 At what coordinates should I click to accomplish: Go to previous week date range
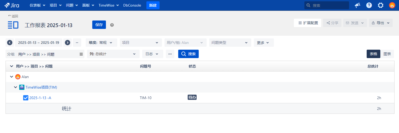[10, 43]
